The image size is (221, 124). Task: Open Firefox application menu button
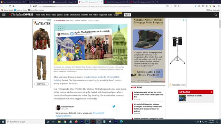tap(219, 6)
